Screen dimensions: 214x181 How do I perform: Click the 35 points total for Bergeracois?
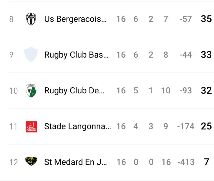coord(206,19)
